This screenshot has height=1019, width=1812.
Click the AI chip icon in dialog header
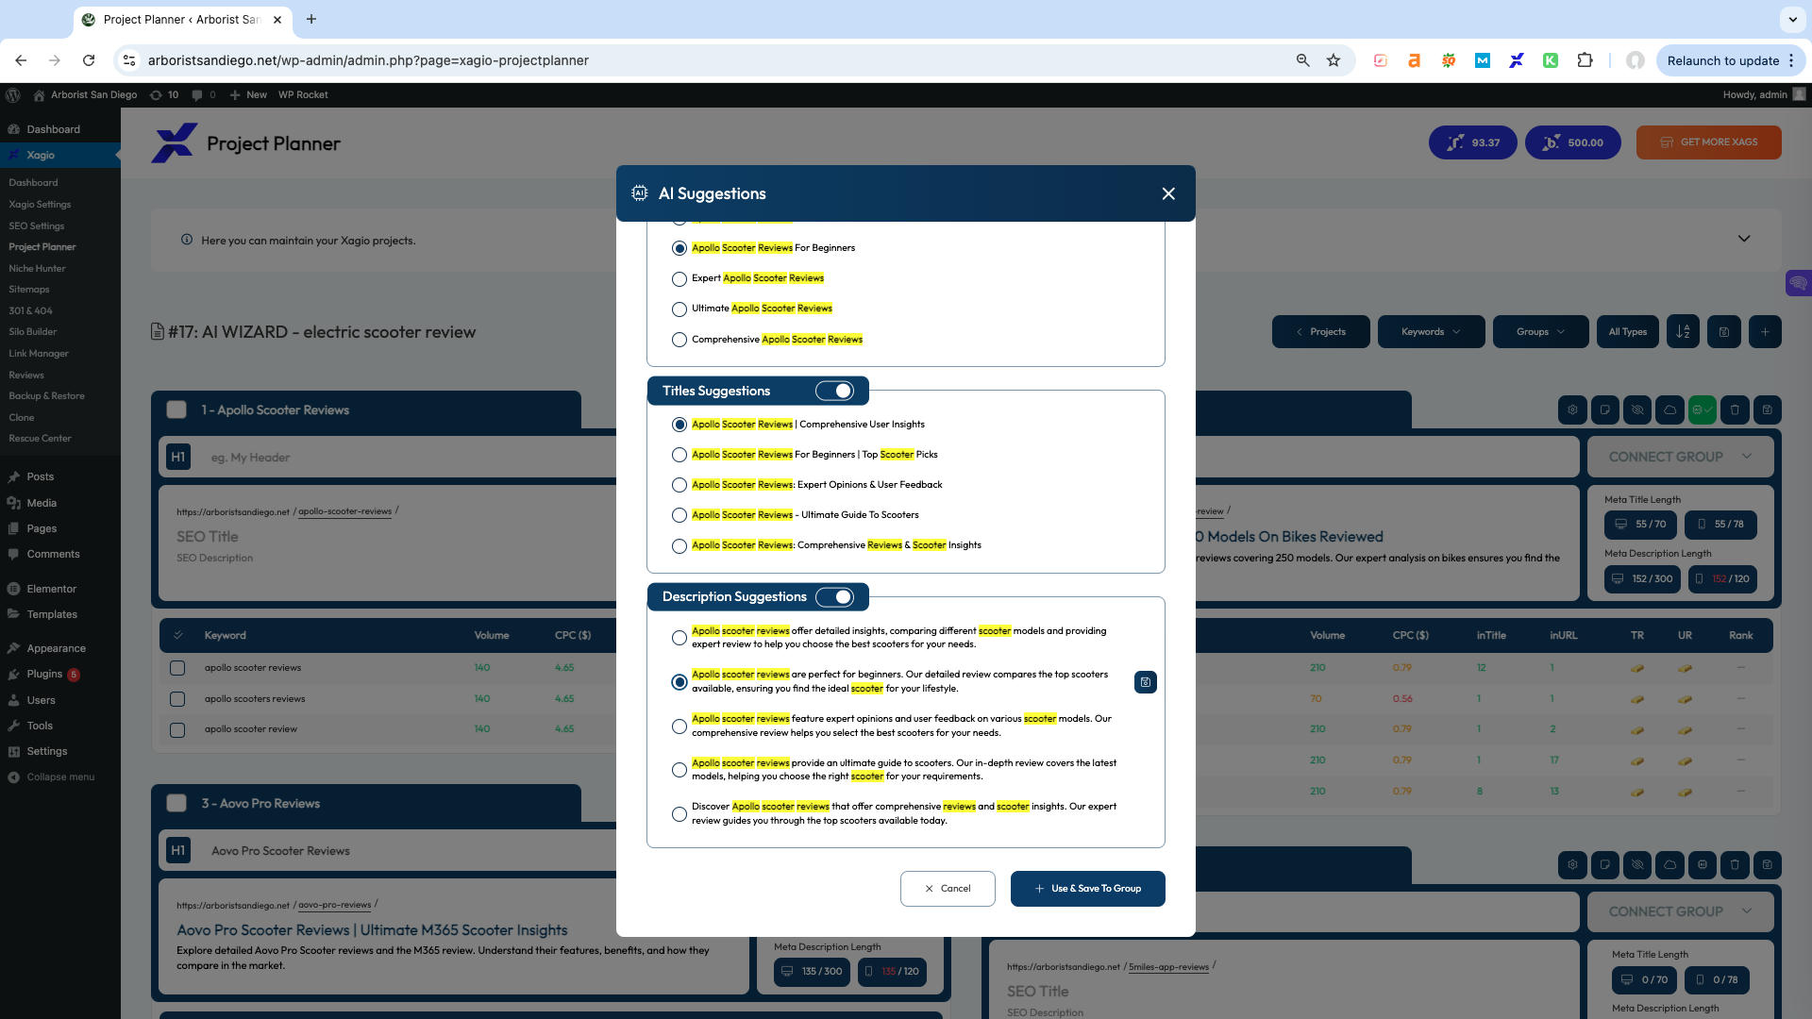[x=640, y=193]
